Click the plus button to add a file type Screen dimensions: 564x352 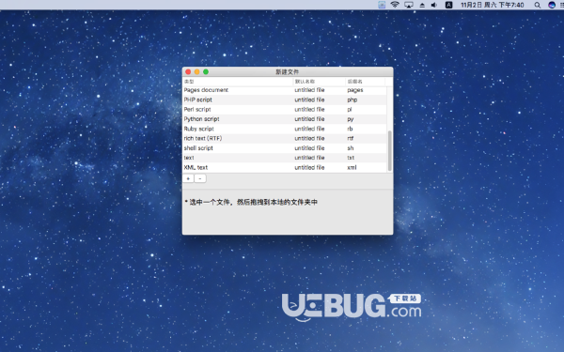[188, 178]
